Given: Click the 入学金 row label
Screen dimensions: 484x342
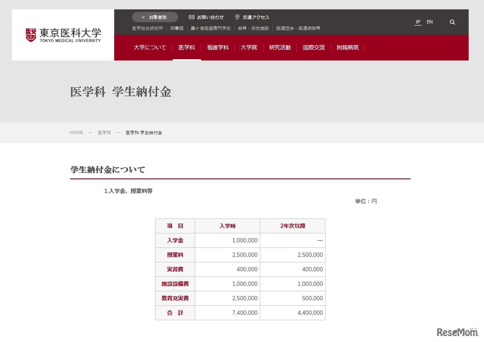Looking at the screenshot, I should (175, 241).
